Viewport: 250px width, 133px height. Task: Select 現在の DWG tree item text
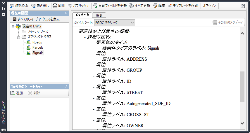[31, 26]
